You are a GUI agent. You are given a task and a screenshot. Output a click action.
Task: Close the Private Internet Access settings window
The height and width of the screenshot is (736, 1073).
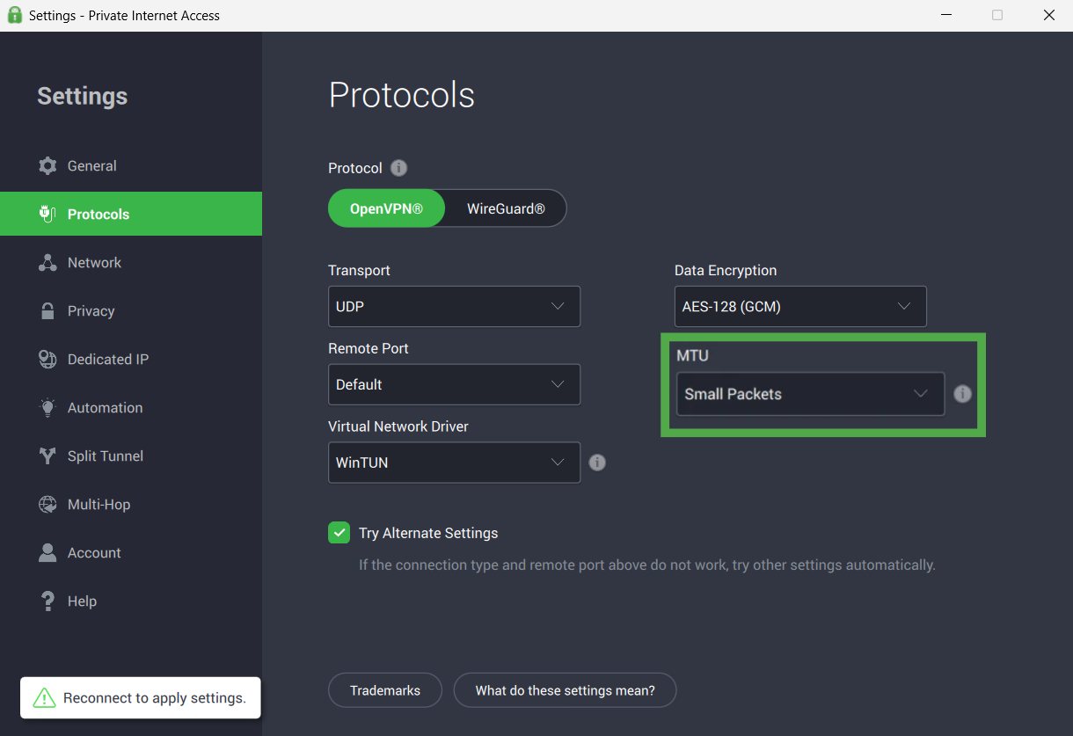coord(1048,15)
